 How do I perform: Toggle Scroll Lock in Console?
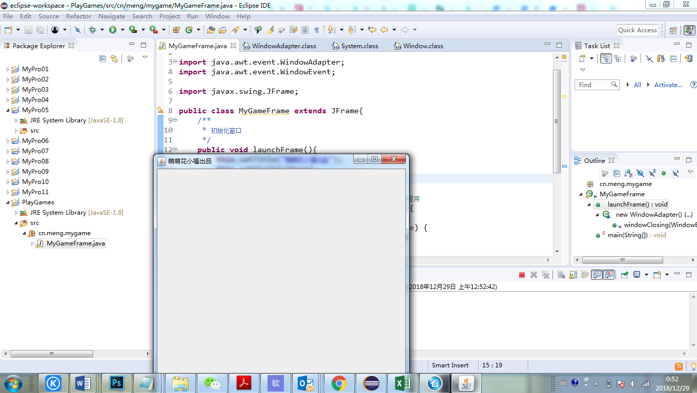[573, 275]
